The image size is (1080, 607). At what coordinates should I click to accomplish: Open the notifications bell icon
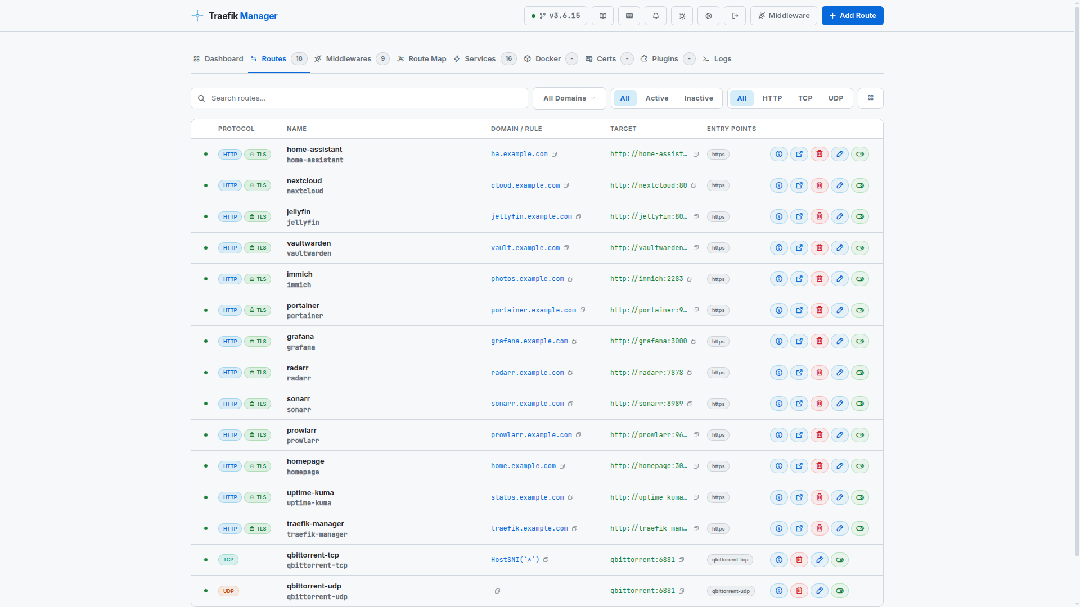coord(656,16)
